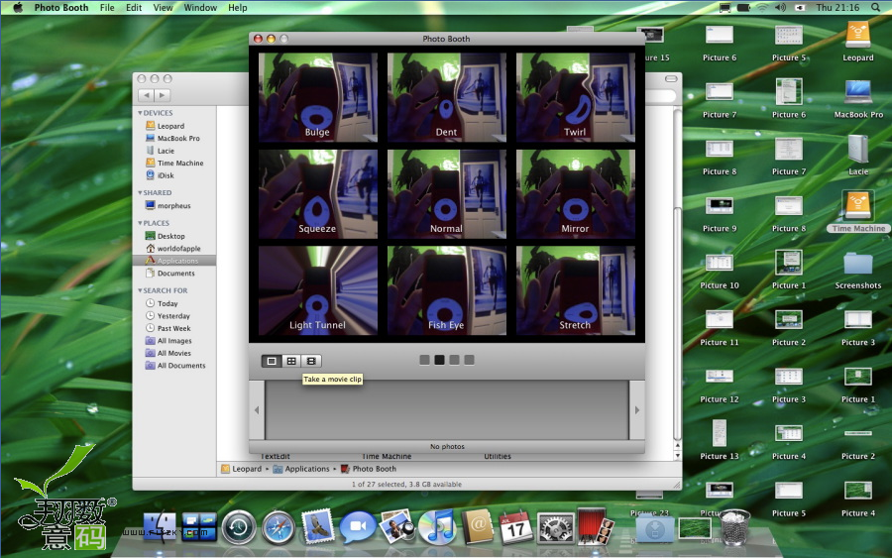
Task: Select the Dent effect thumbnail
Action: pyautogui.click(x=447, y=97)
